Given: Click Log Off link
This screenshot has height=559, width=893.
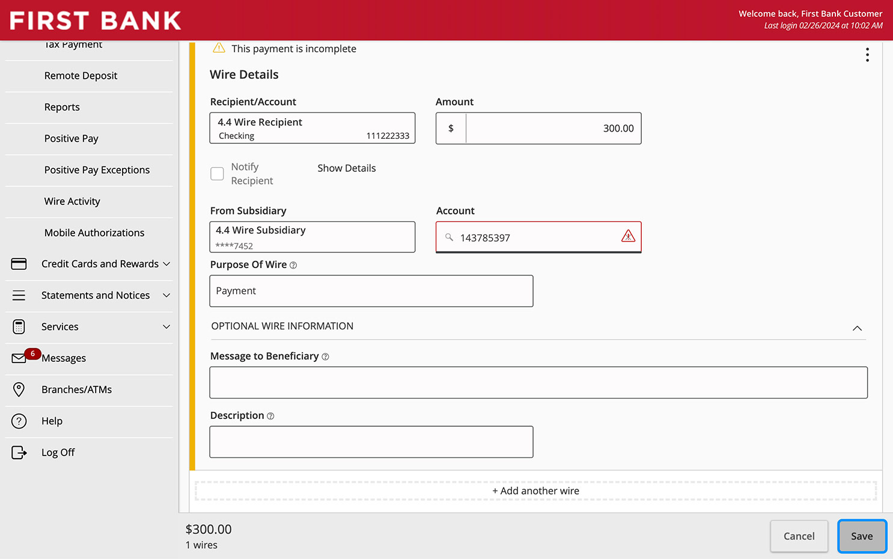Looking at the screenshot, I should (58, 453).
